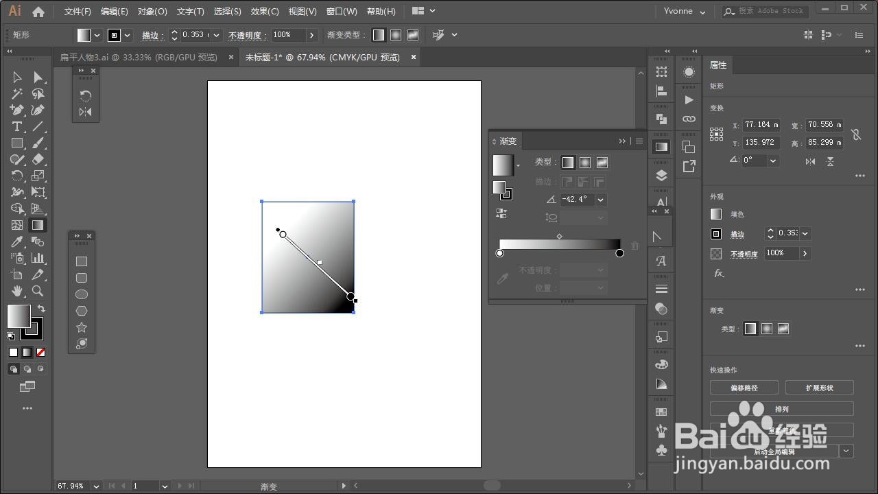This screenshot has width=878, height=494.
Task: Select the Rotate tool in main toolbar
Action: pos(17,176)
